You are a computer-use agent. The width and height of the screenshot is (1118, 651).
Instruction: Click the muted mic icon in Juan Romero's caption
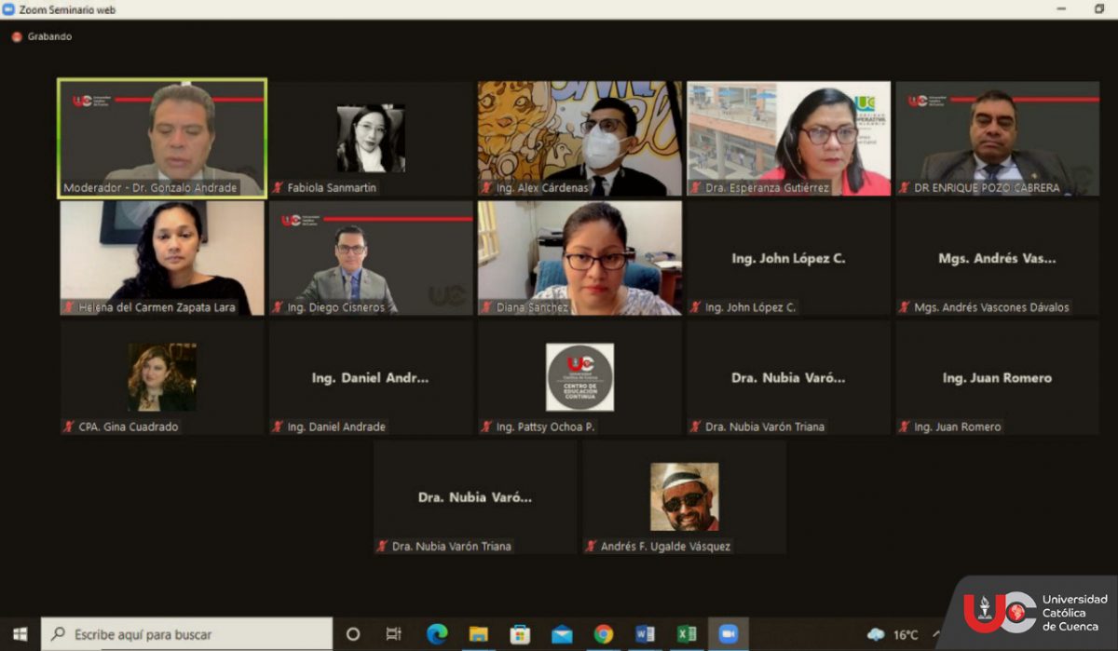tap(904, 427)
